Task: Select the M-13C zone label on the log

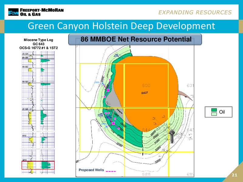Action: tap(25, 67)
